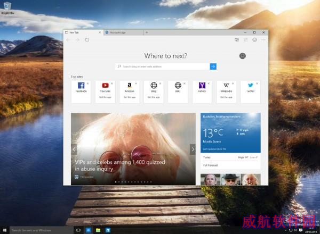Image resolution: width=320 pixels, height=234 pixels.
Task: Get the Wikipedia app link
Action: tap(226, 97)
